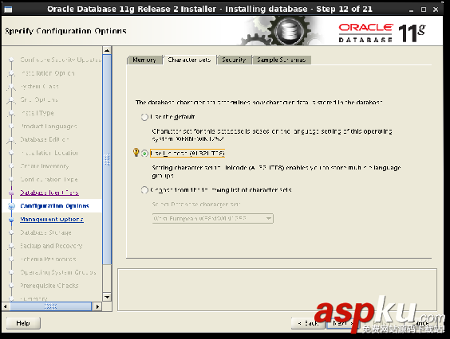
Task: Click the 'Operating System Groups' step text
Action: pyautogui.click(x=58, y=272)
